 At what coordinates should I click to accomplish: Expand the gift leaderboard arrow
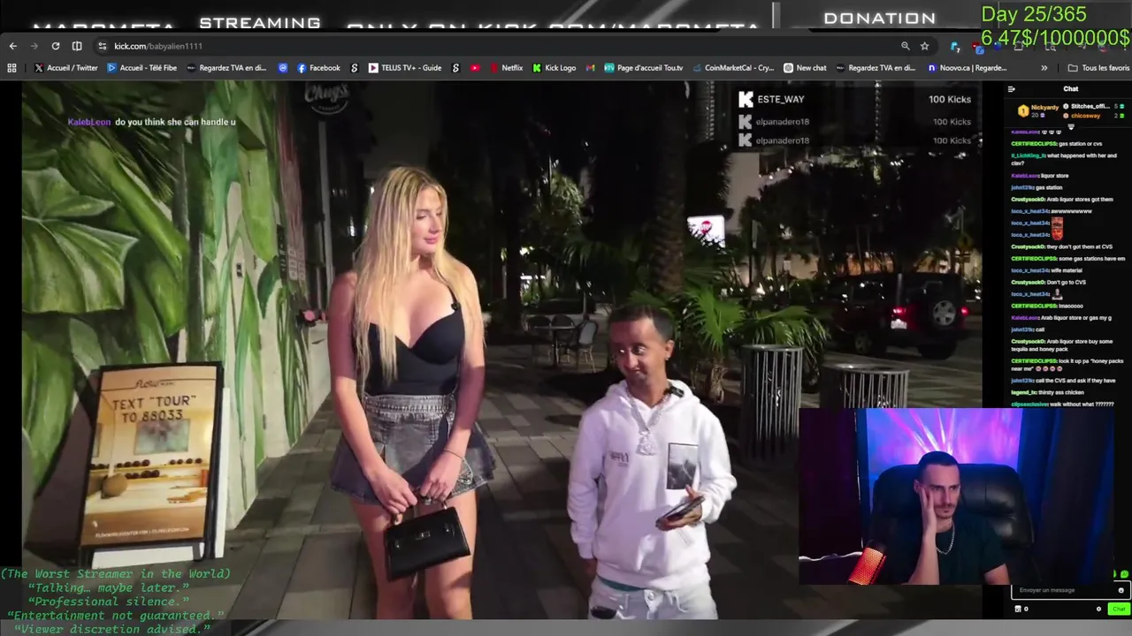(x=1071, y=126)
